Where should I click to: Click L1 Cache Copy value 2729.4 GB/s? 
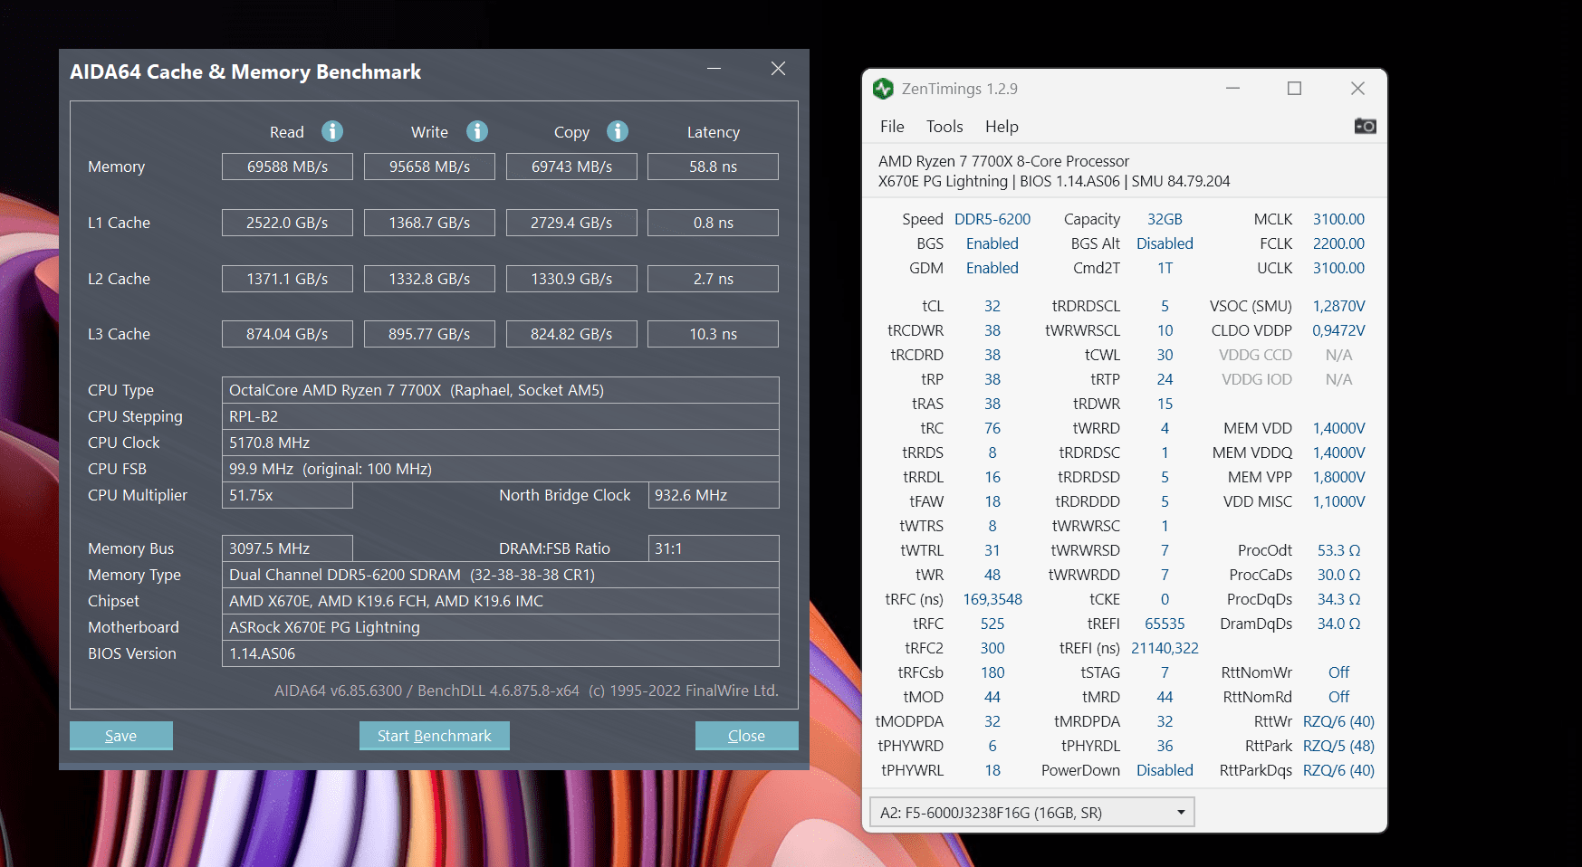(571, 223)
